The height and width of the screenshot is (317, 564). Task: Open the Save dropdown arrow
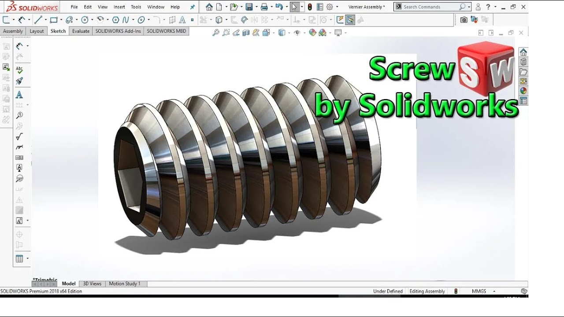pos(256,7)
